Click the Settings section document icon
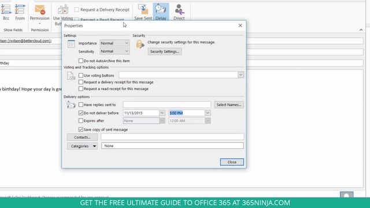 [71, 44]
